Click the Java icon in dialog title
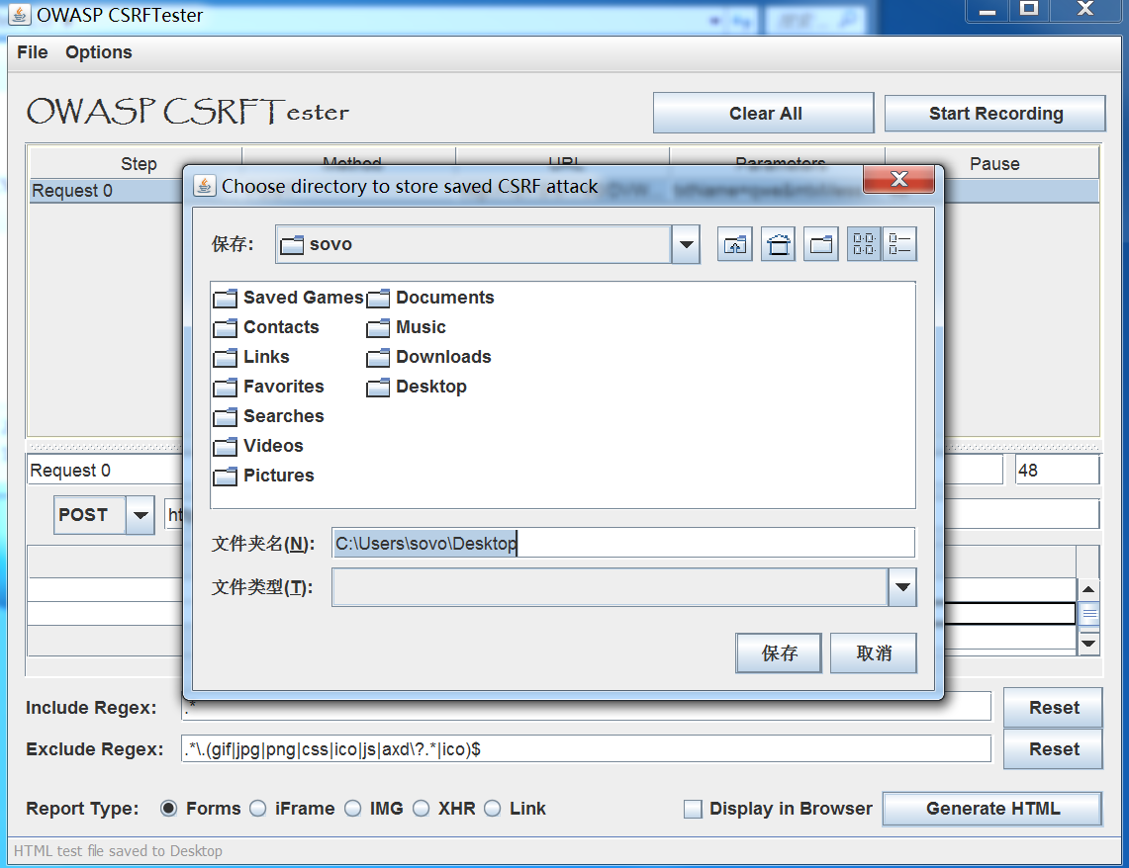The height and width of the screenshot is (868, 1129). [205, 186]
